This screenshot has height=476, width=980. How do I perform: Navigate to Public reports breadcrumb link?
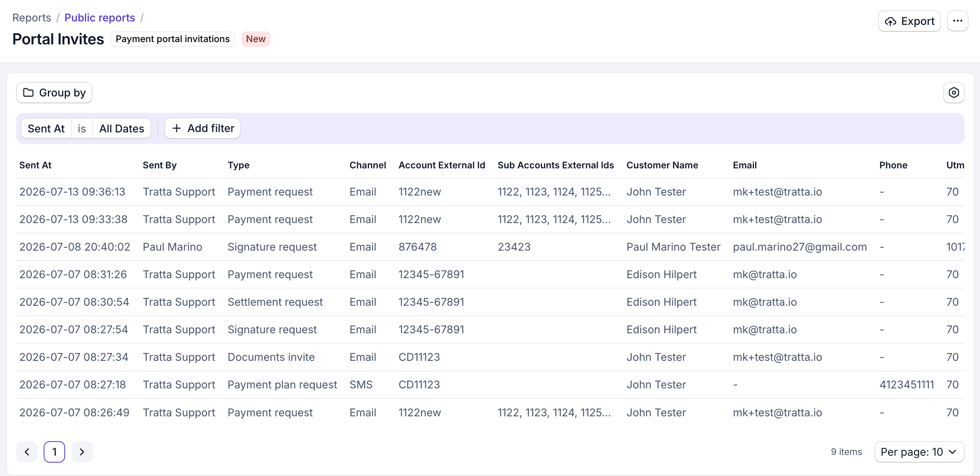click(x=100, y=18)
